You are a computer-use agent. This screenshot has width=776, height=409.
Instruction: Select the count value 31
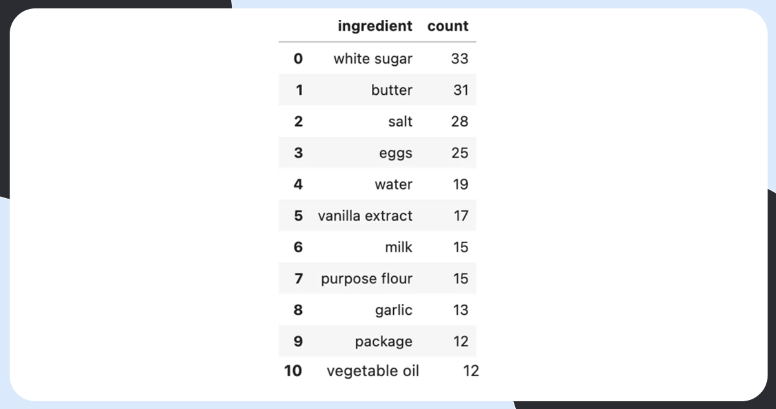460,90
